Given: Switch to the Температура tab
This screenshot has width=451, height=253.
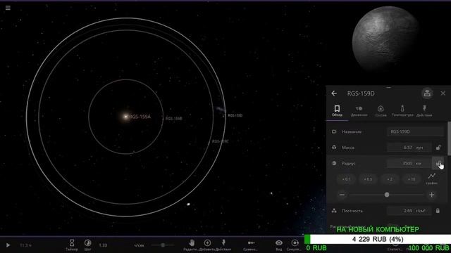Looking at the screenshot, I should click(x=402, y=111).
